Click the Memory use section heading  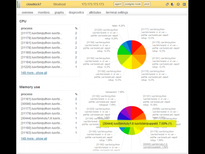(x=29, y=87)
